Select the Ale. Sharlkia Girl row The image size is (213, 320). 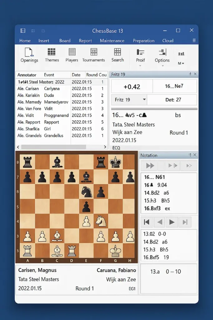click(x=62, y=129)
